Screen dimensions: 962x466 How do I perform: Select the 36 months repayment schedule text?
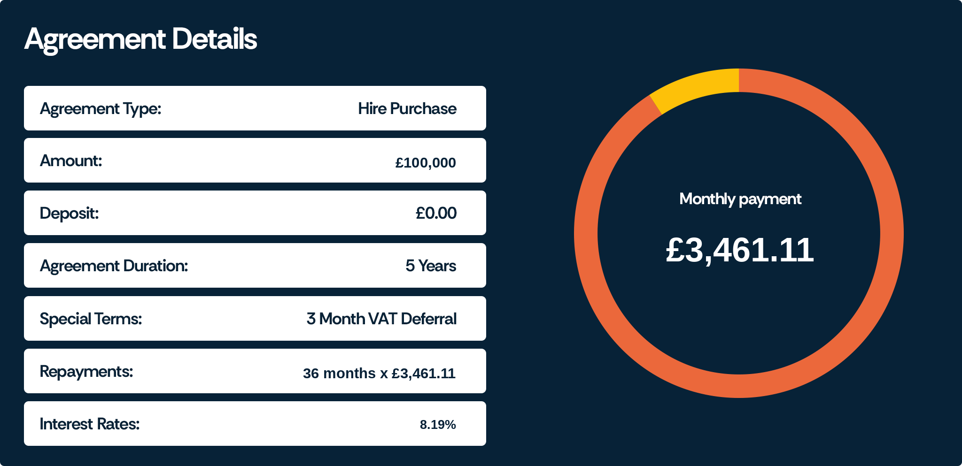pos(379,374)
